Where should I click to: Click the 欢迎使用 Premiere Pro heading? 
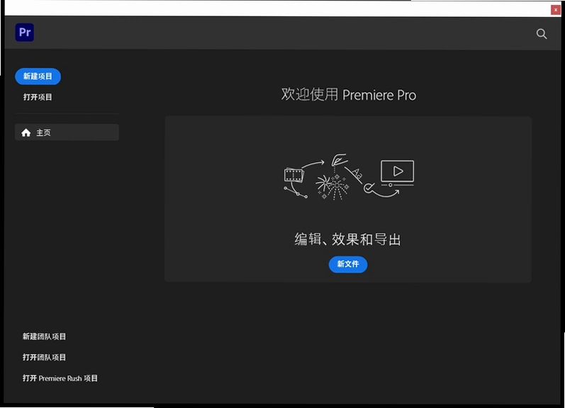point(349,95)
